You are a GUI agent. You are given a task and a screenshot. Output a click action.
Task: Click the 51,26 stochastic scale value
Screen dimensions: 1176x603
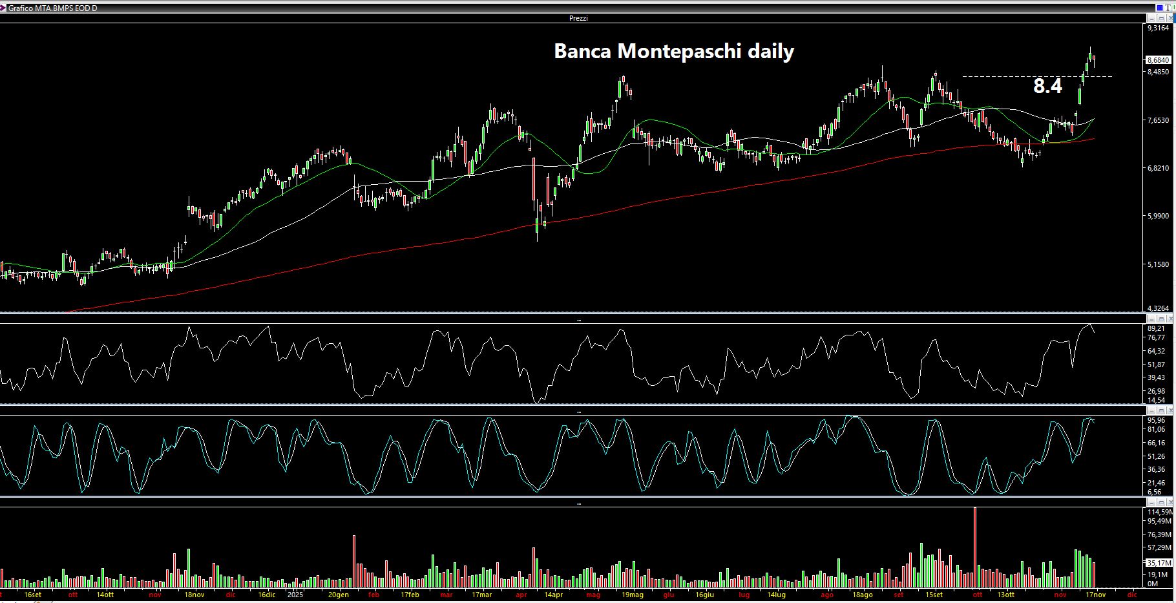[x=1156, y=456]
